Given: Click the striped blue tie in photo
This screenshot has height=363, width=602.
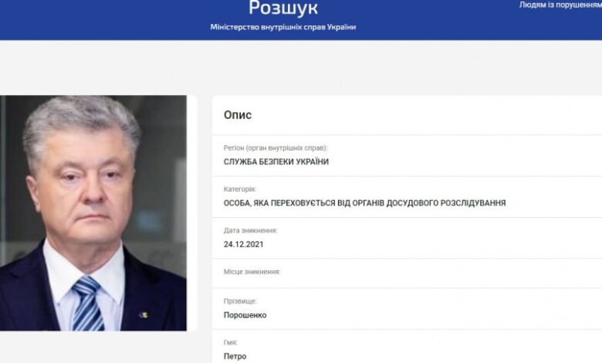Looking at the screenshot, I should click(88, 304).
